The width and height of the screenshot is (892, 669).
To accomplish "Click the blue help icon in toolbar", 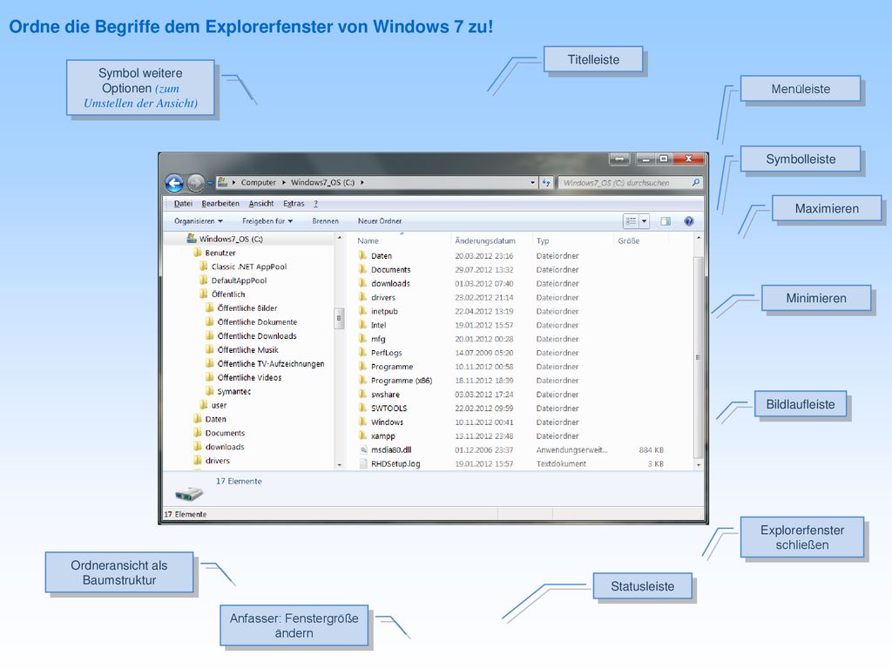I will pyautogui.click(x=689, y=221).
